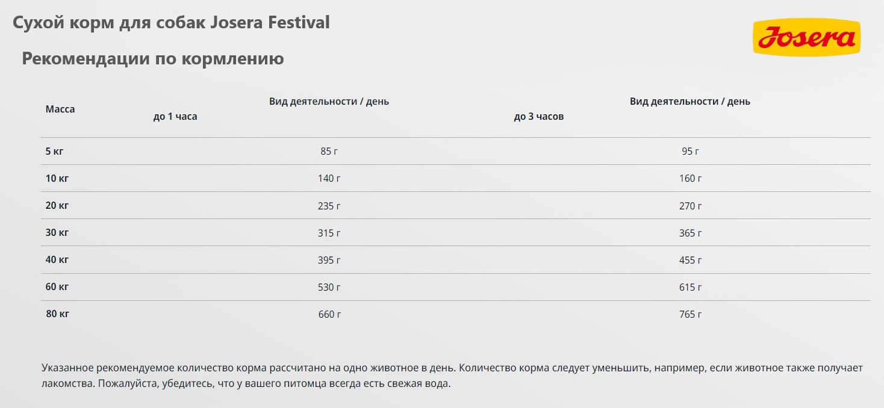Click the '455 г' table value
The height and width of the screenshot is (408, 884).
tap(690, 260)
